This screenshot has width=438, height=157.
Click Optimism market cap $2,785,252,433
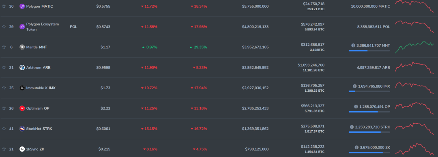[255, 108]
